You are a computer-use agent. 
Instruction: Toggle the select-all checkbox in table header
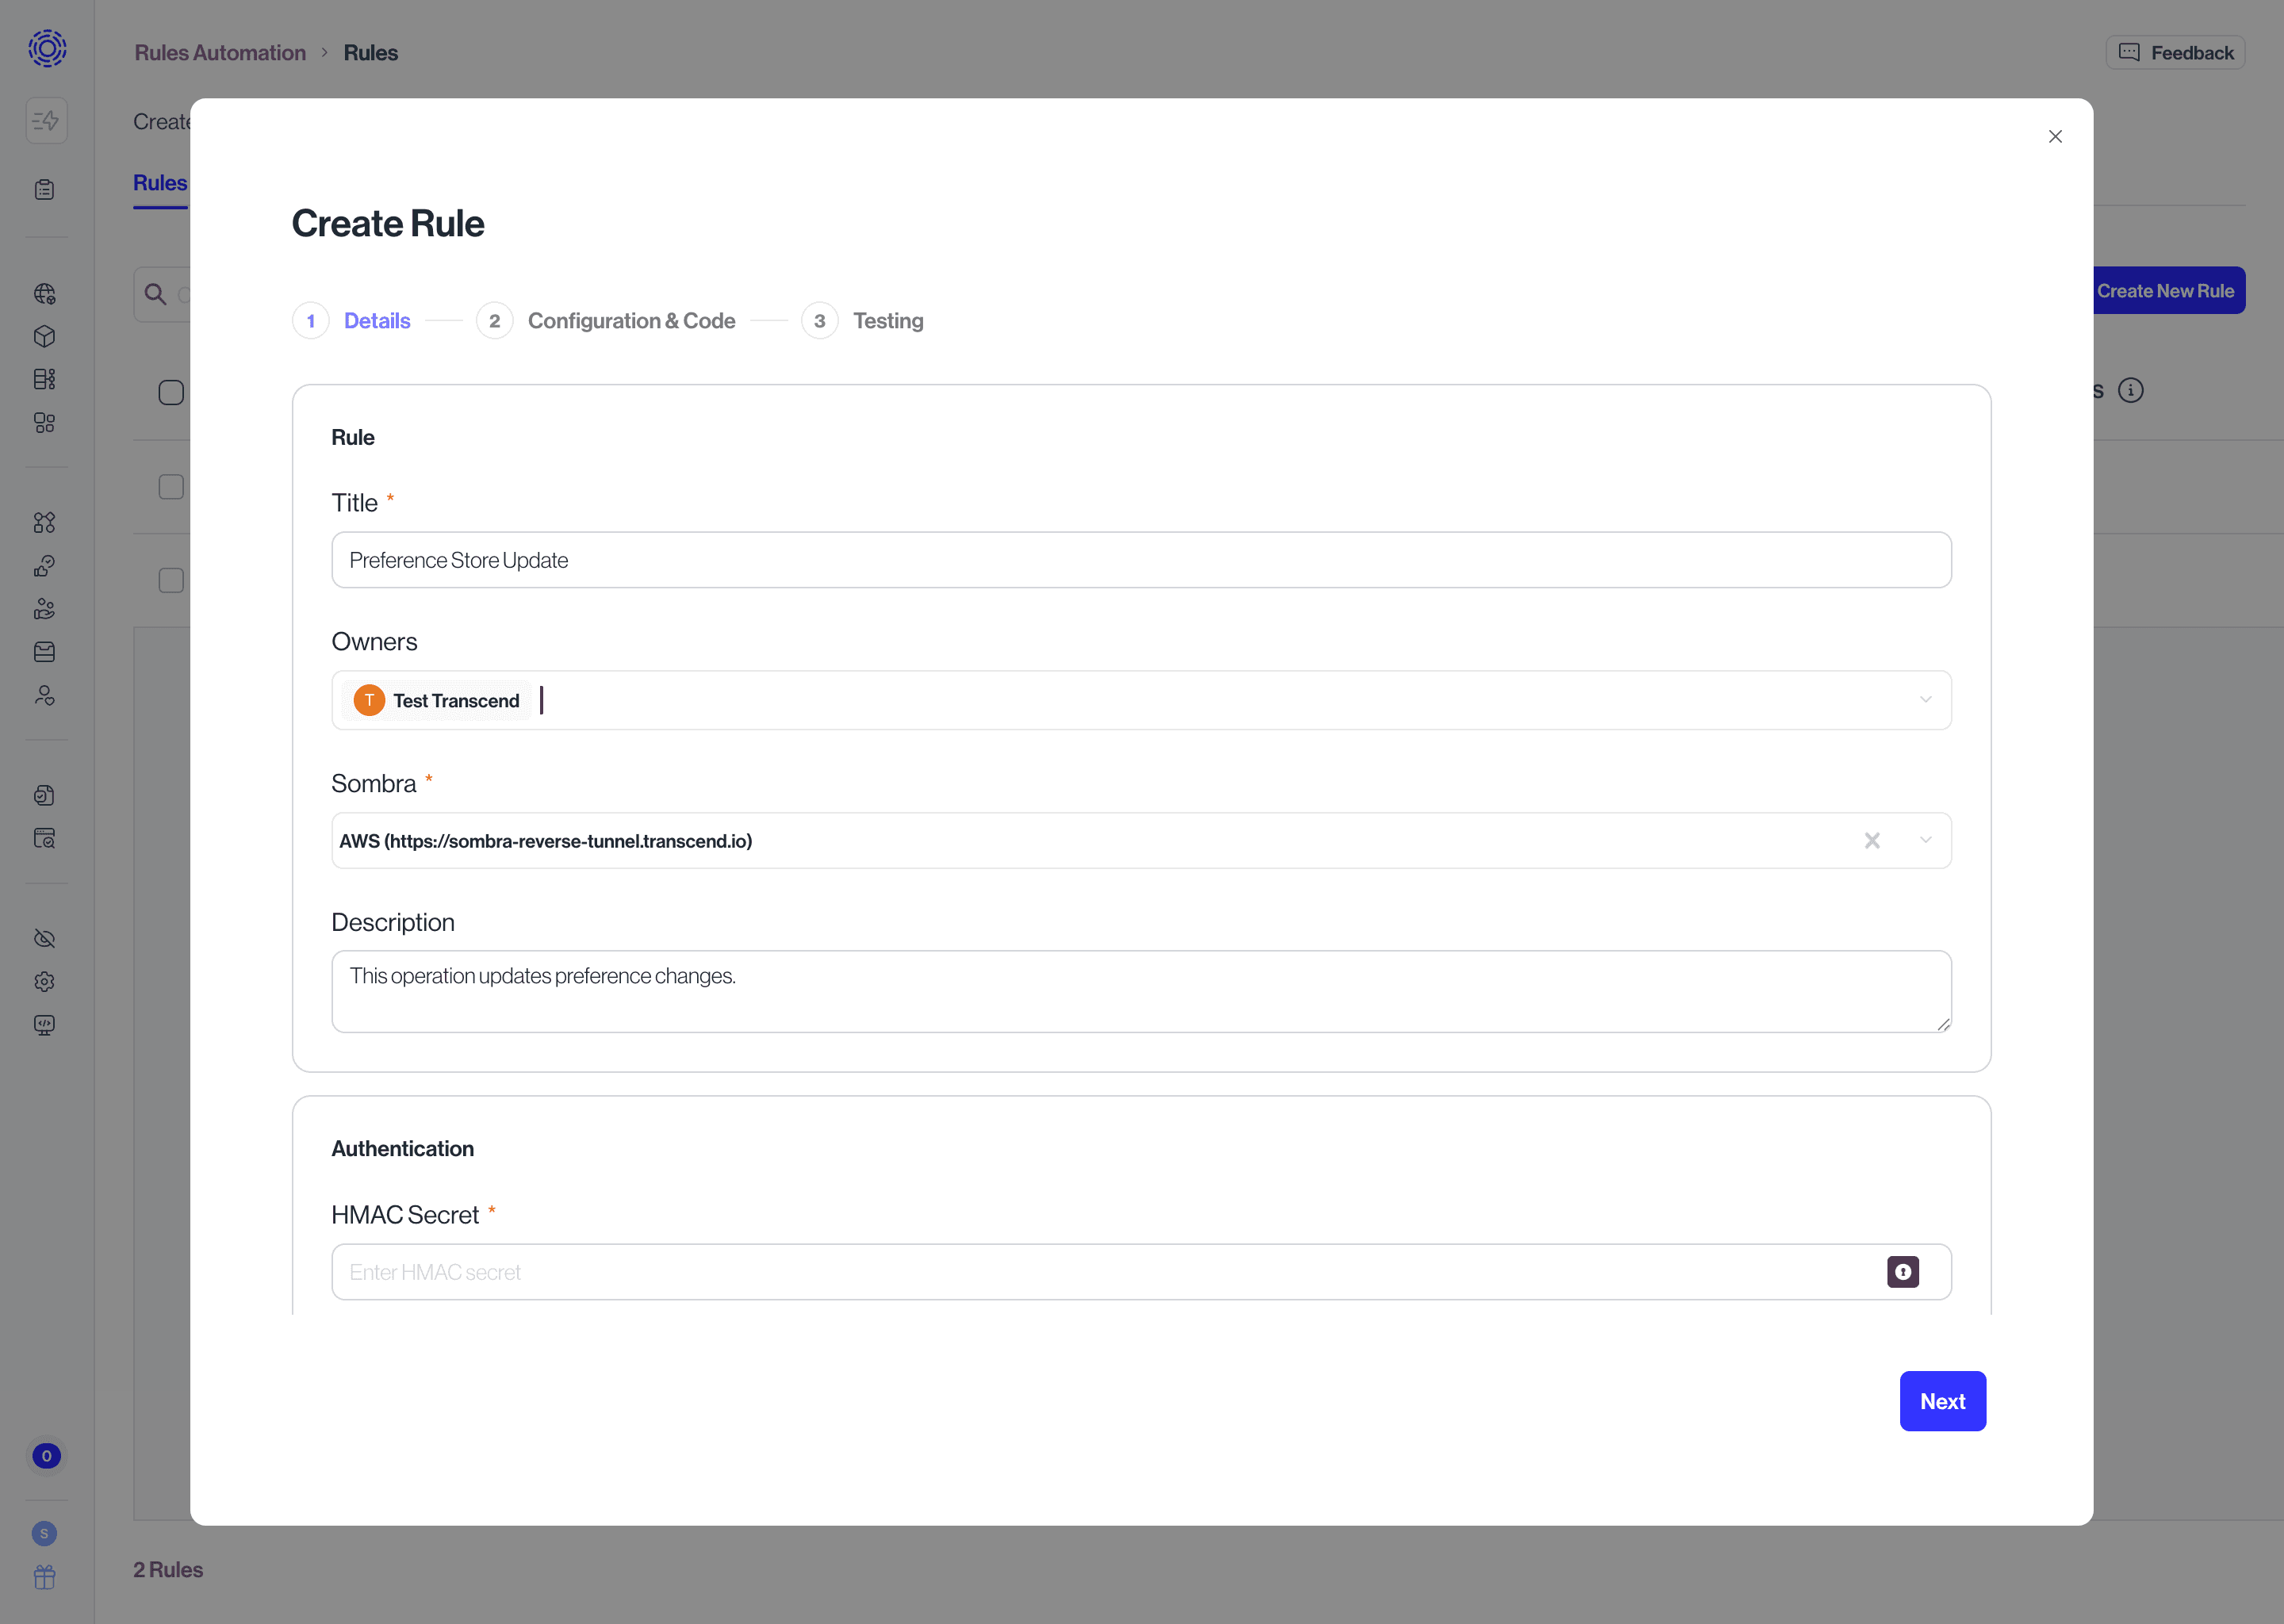172,393
